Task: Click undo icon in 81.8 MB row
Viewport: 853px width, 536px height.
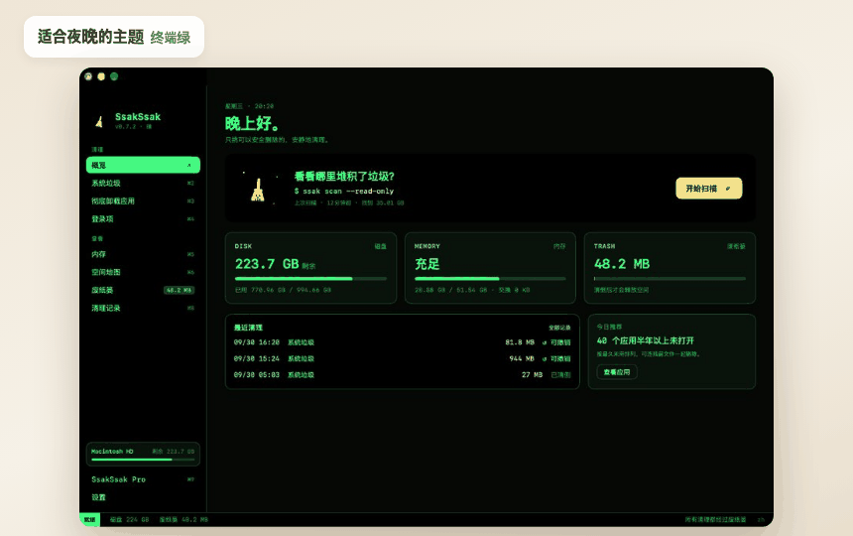Action: 544,342
